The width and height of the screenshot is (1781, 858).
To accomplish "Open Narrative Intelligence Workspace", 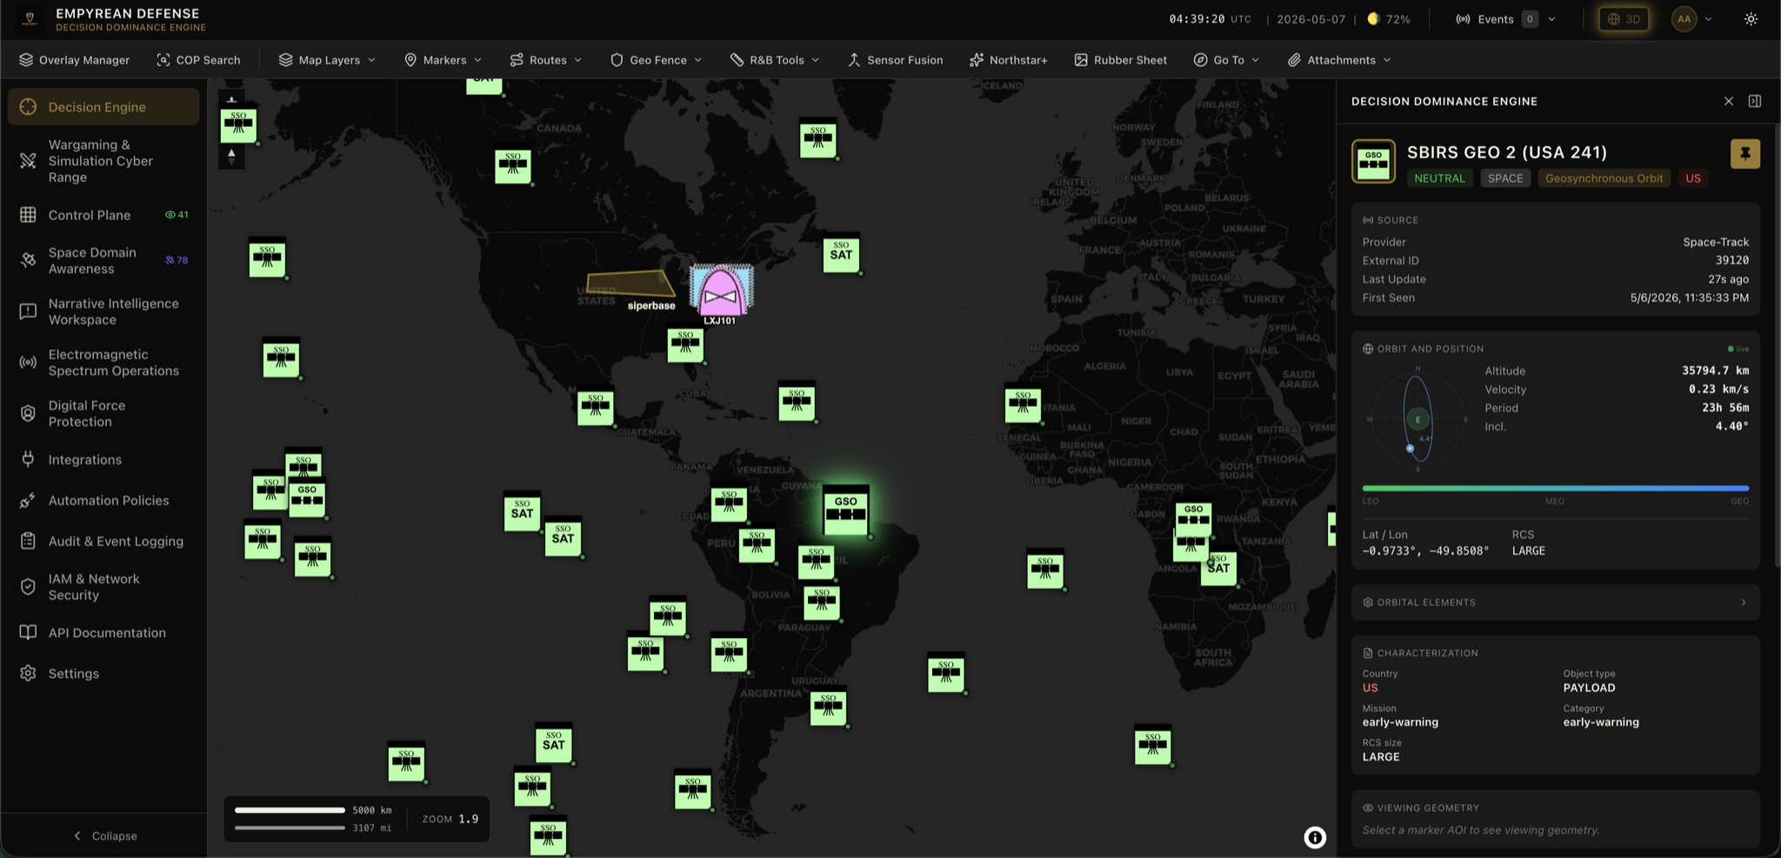I will (103, 311).
